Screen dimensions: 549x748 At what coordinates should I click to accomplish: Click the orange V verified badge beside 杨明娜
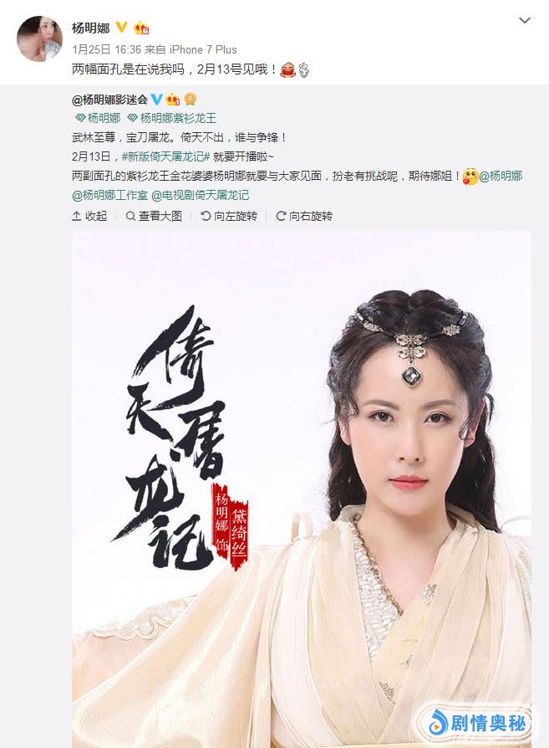121,27
